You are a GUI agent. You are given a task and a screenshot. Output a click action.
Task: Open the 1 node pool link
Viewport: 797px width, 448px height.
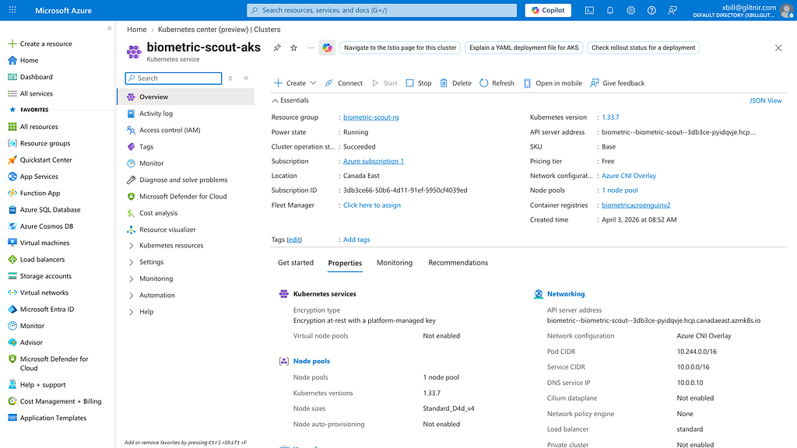coord(620,191)
